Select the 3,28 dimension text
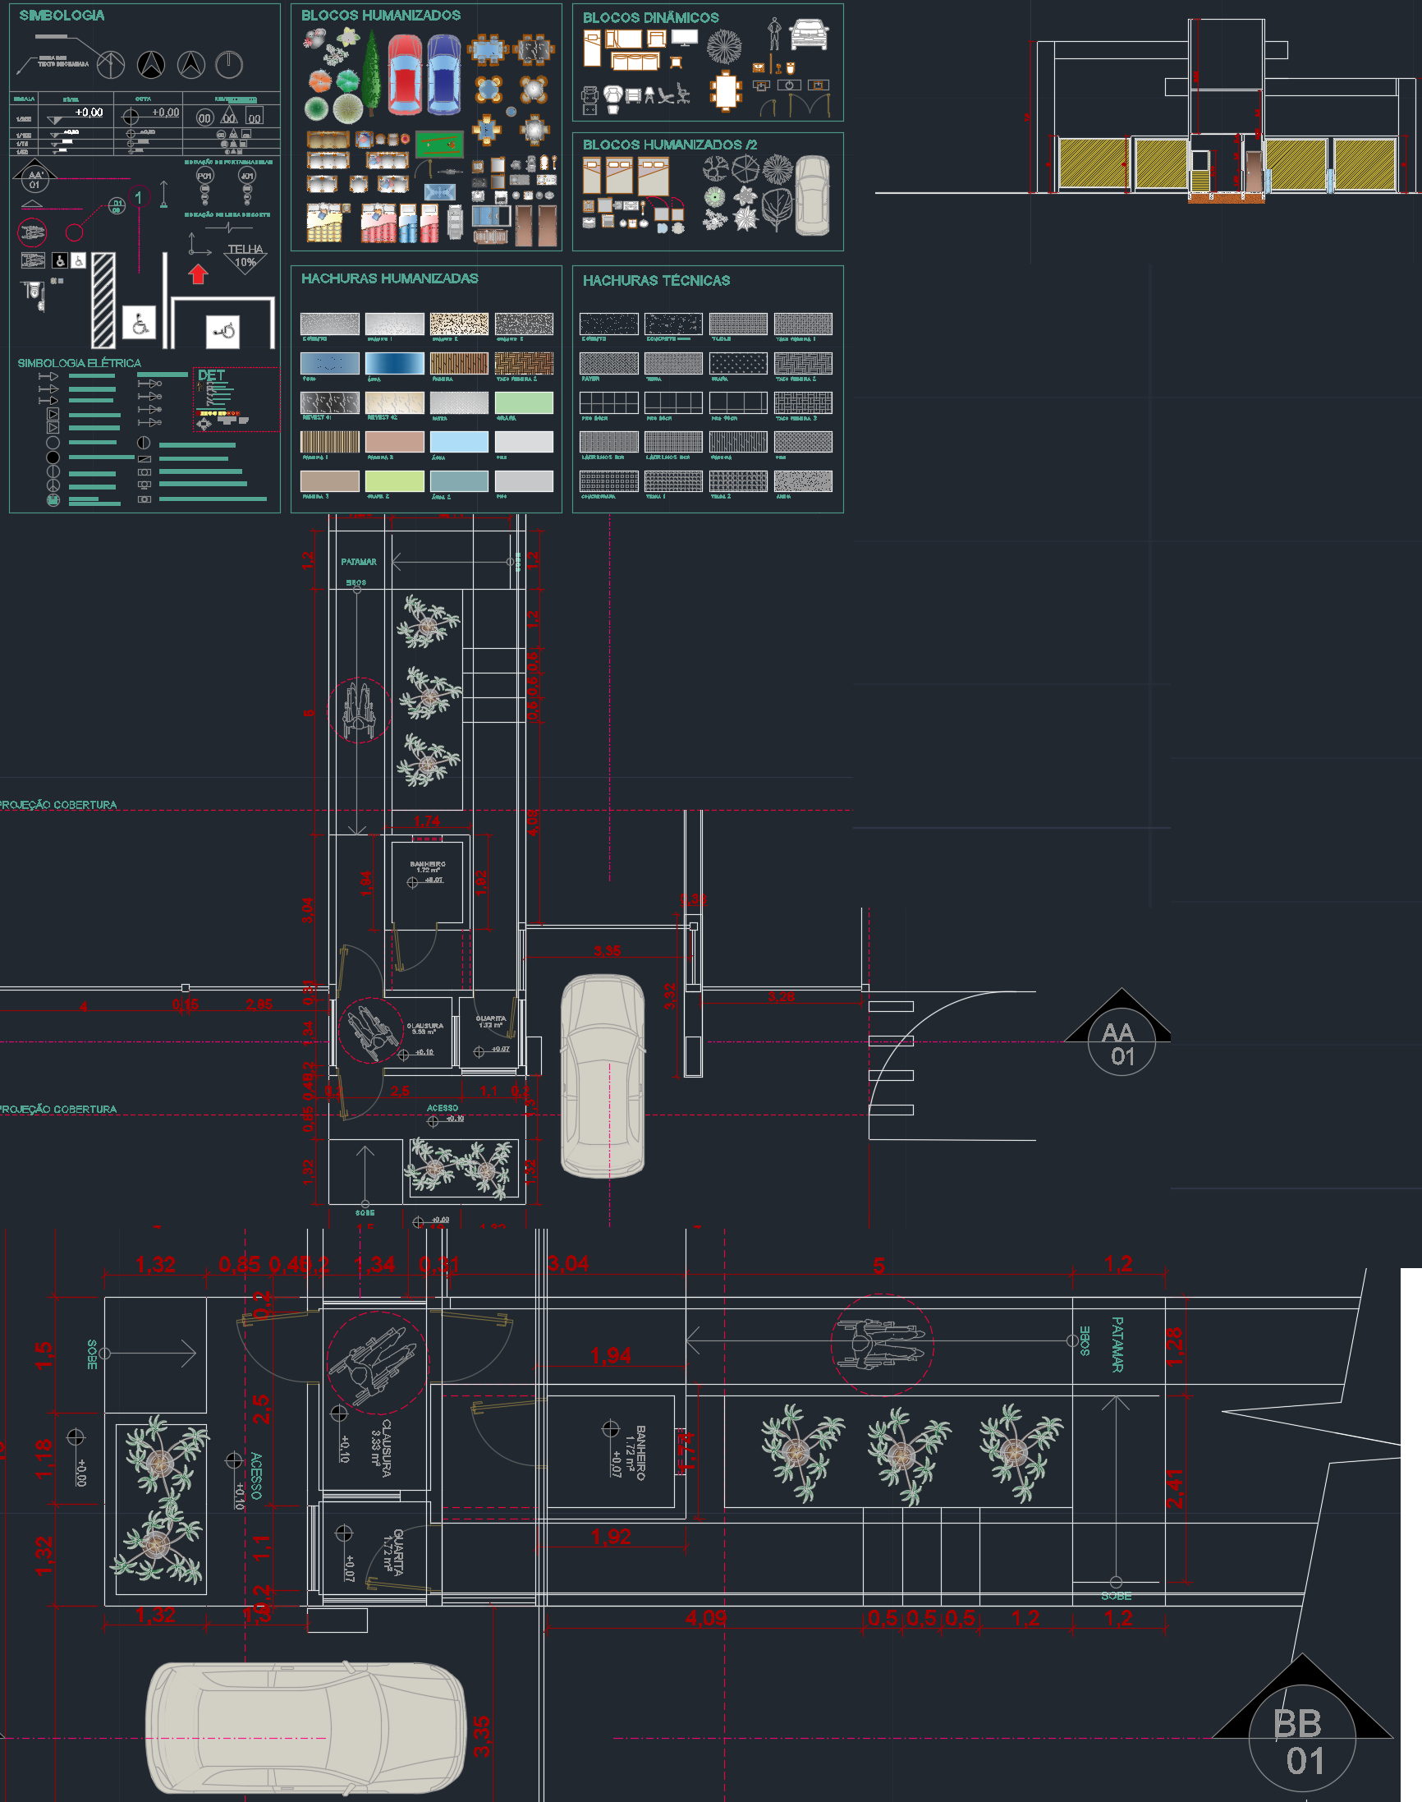Screen dimensions: 1422x1802 coord(781,997)
